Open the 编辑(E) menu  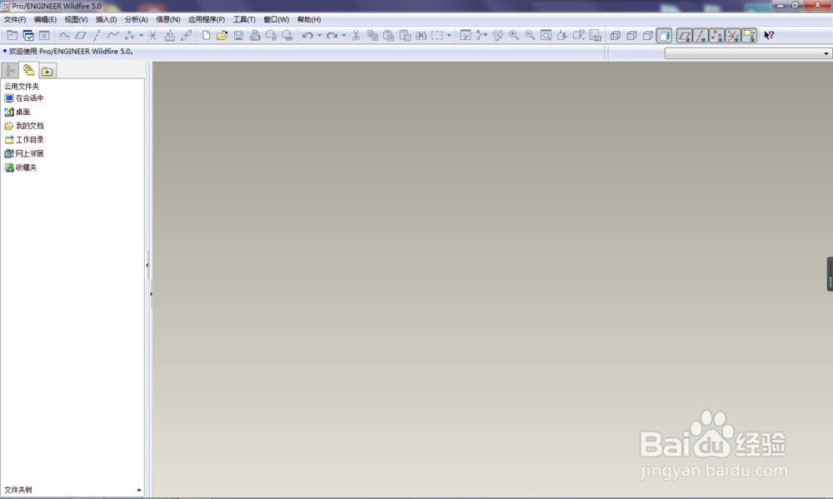click(45, 20)
